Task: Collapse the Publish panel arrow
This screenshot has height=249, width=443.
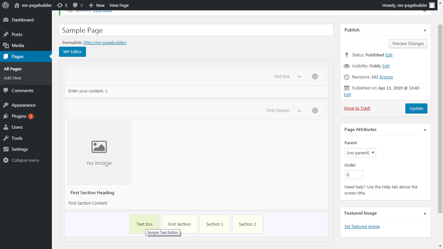Action: pos(425,30)
